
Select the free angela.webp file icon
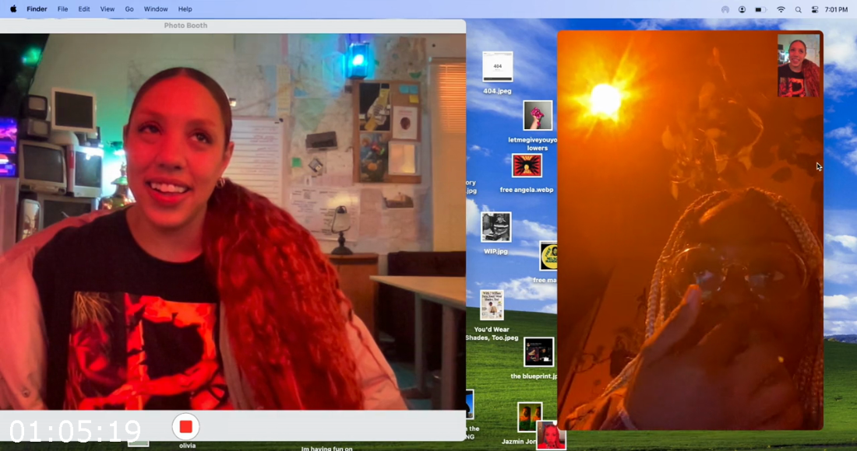click(x=527, y=166)
